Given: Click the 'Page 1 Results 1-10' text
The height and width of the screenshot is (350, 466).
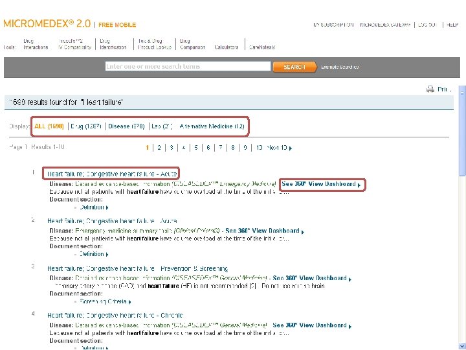Looking at the screenshot, I should click(x=37, y=147).
